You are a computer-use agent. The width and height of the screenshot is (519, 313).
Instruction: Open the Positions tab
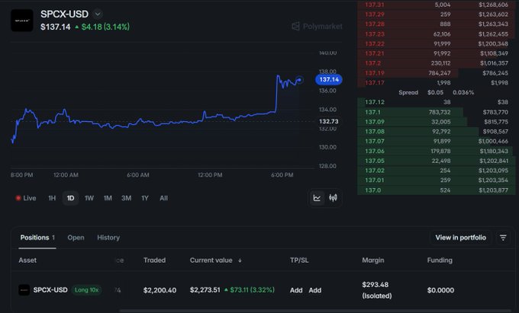click(x=37, y=238)
